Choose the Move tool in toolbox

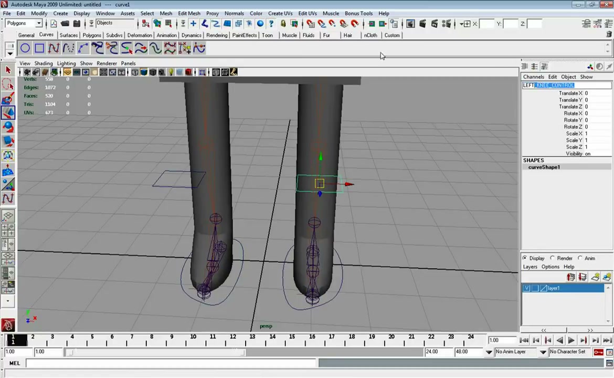pos(8,113)
